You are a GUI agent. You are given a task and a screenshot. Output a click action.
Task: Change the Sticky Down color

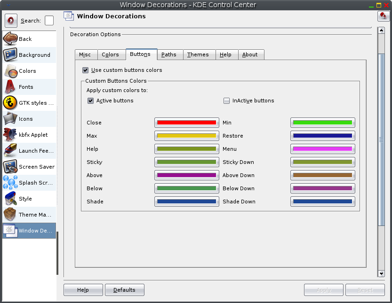[323, 162]
